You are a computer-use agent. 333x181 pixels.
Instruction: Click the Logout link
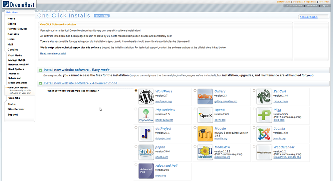325,6
